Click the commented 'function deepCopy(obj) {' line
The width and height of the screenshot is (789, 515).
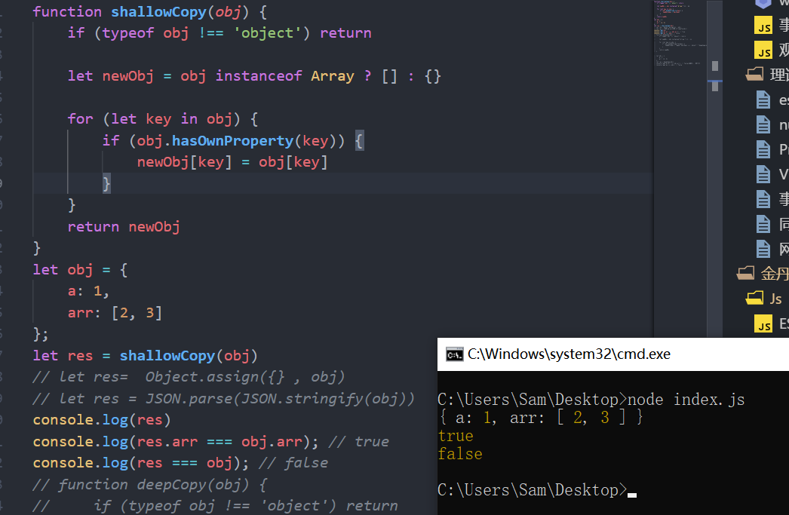(x=149, y=485)
